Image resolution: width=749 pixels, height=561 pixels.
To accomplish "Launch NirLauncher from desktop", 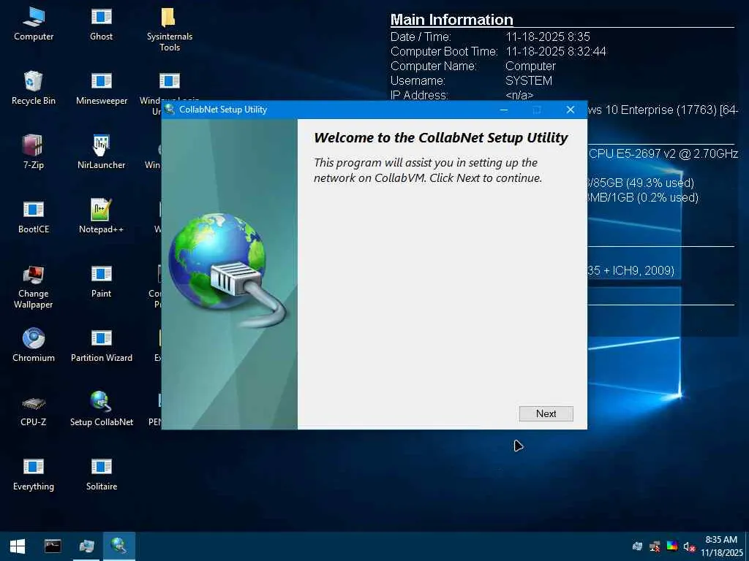I will (101, 152).
